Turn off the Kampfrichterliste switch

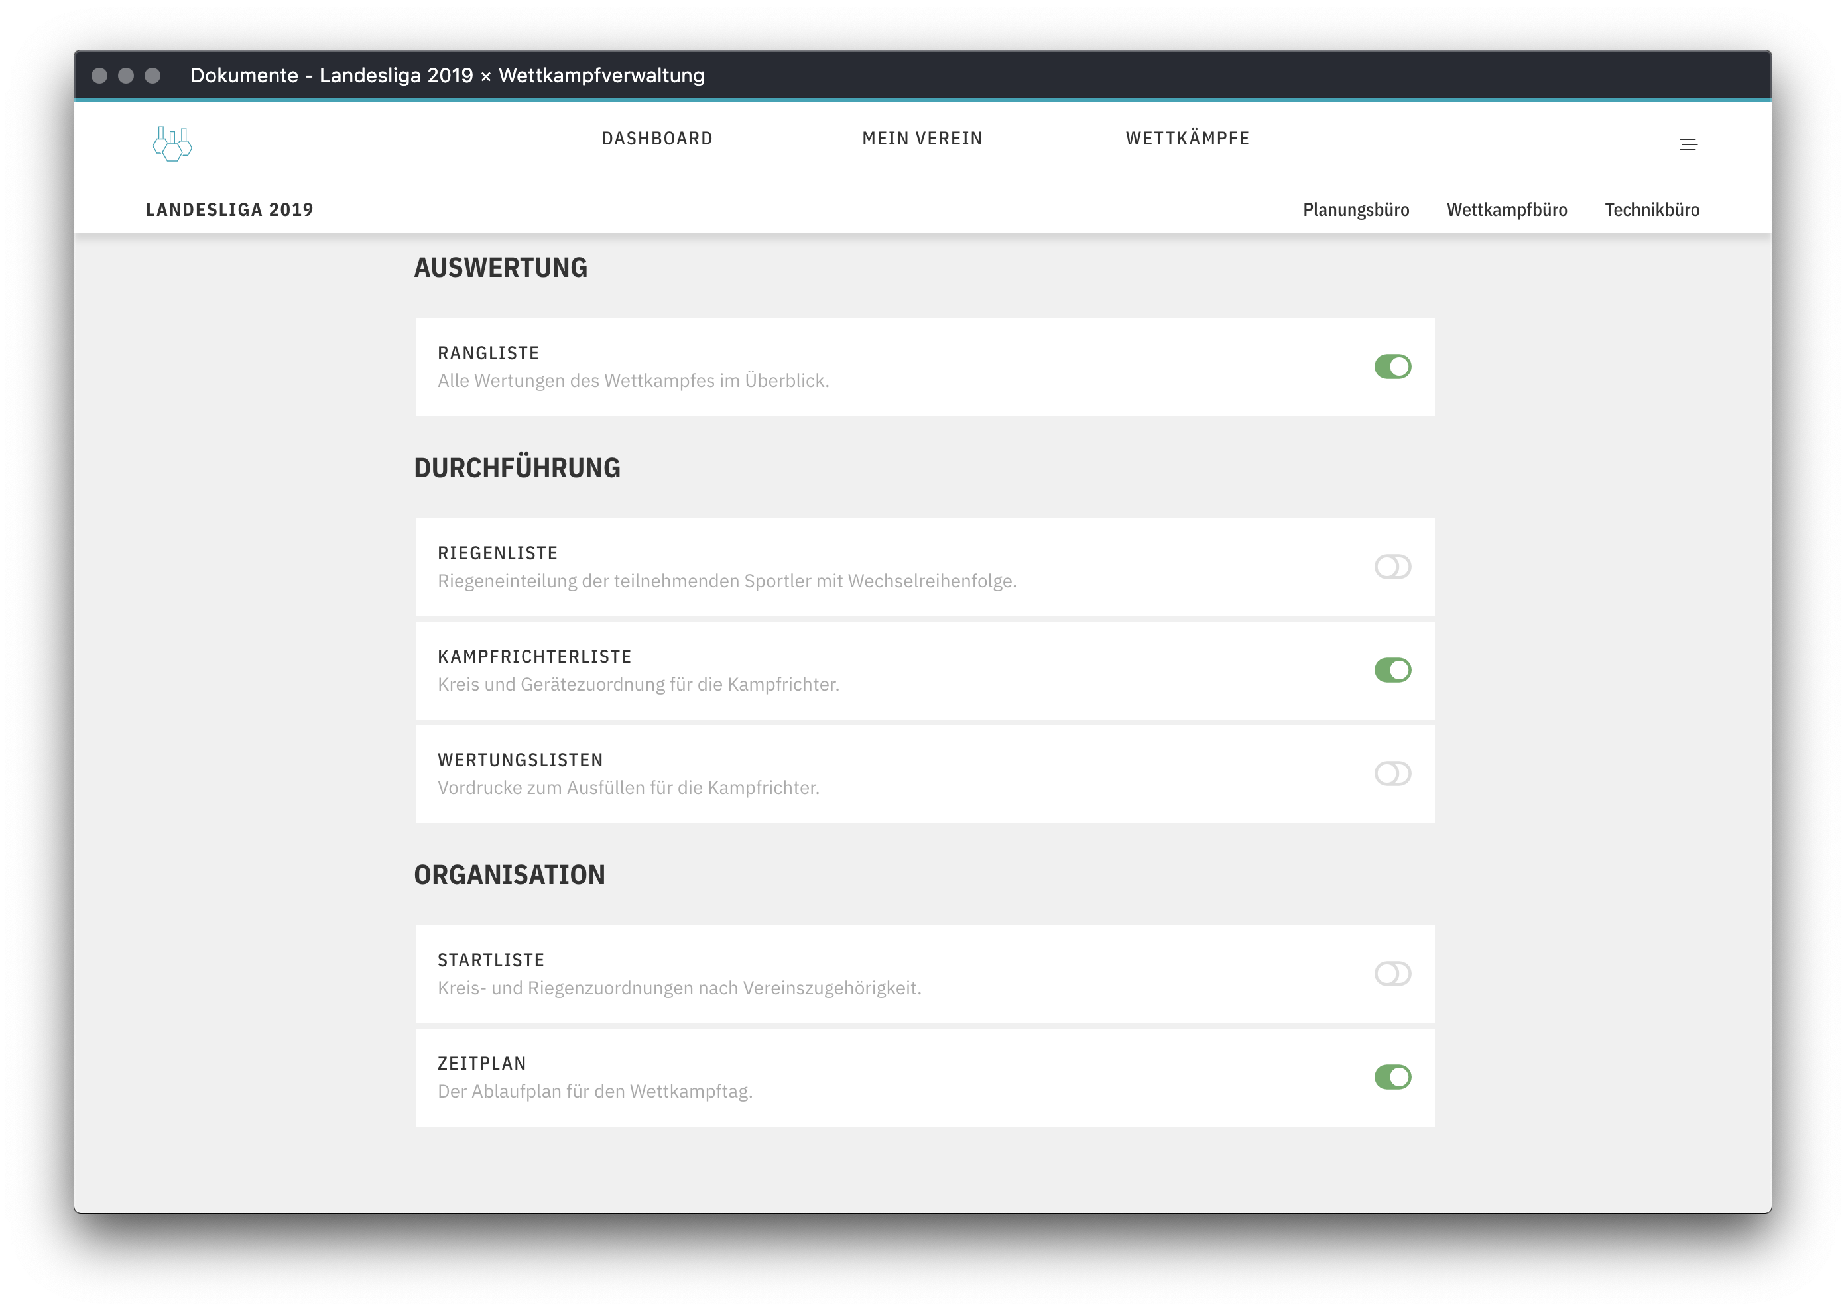tap(1392, 670)
